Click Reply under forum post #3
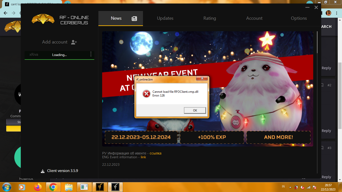This screenshot has height=192, width=342. point(326,177)
